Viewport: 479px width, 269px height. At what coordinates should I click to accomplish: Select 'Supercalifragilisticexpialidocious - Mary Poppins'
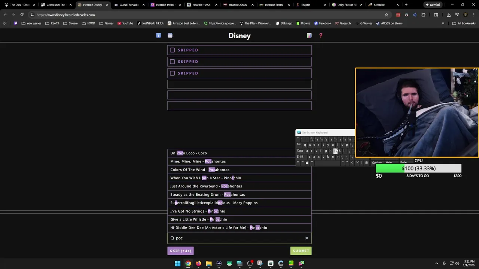(239, 203)
